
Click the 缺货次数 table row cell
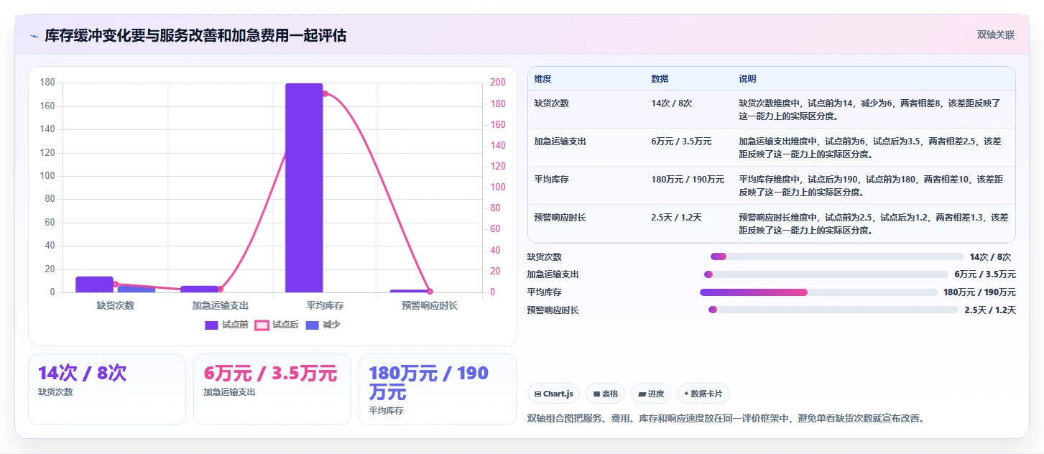[x=551, y=103]
